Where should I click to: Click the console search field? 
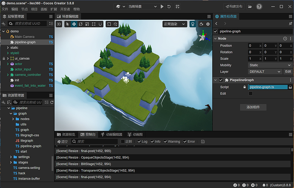coord(94,142)
